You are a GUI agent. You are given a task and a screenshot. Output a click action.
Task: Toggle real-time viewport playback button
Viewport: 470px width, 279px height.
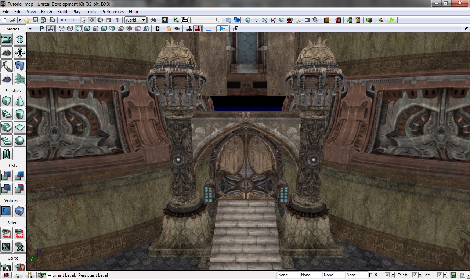[222, 29]
